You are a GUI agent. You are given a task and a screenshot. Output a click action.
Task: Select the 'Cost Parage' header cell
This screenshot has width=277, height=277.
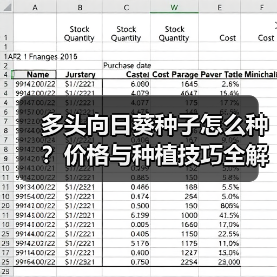(x=175, y=75)
